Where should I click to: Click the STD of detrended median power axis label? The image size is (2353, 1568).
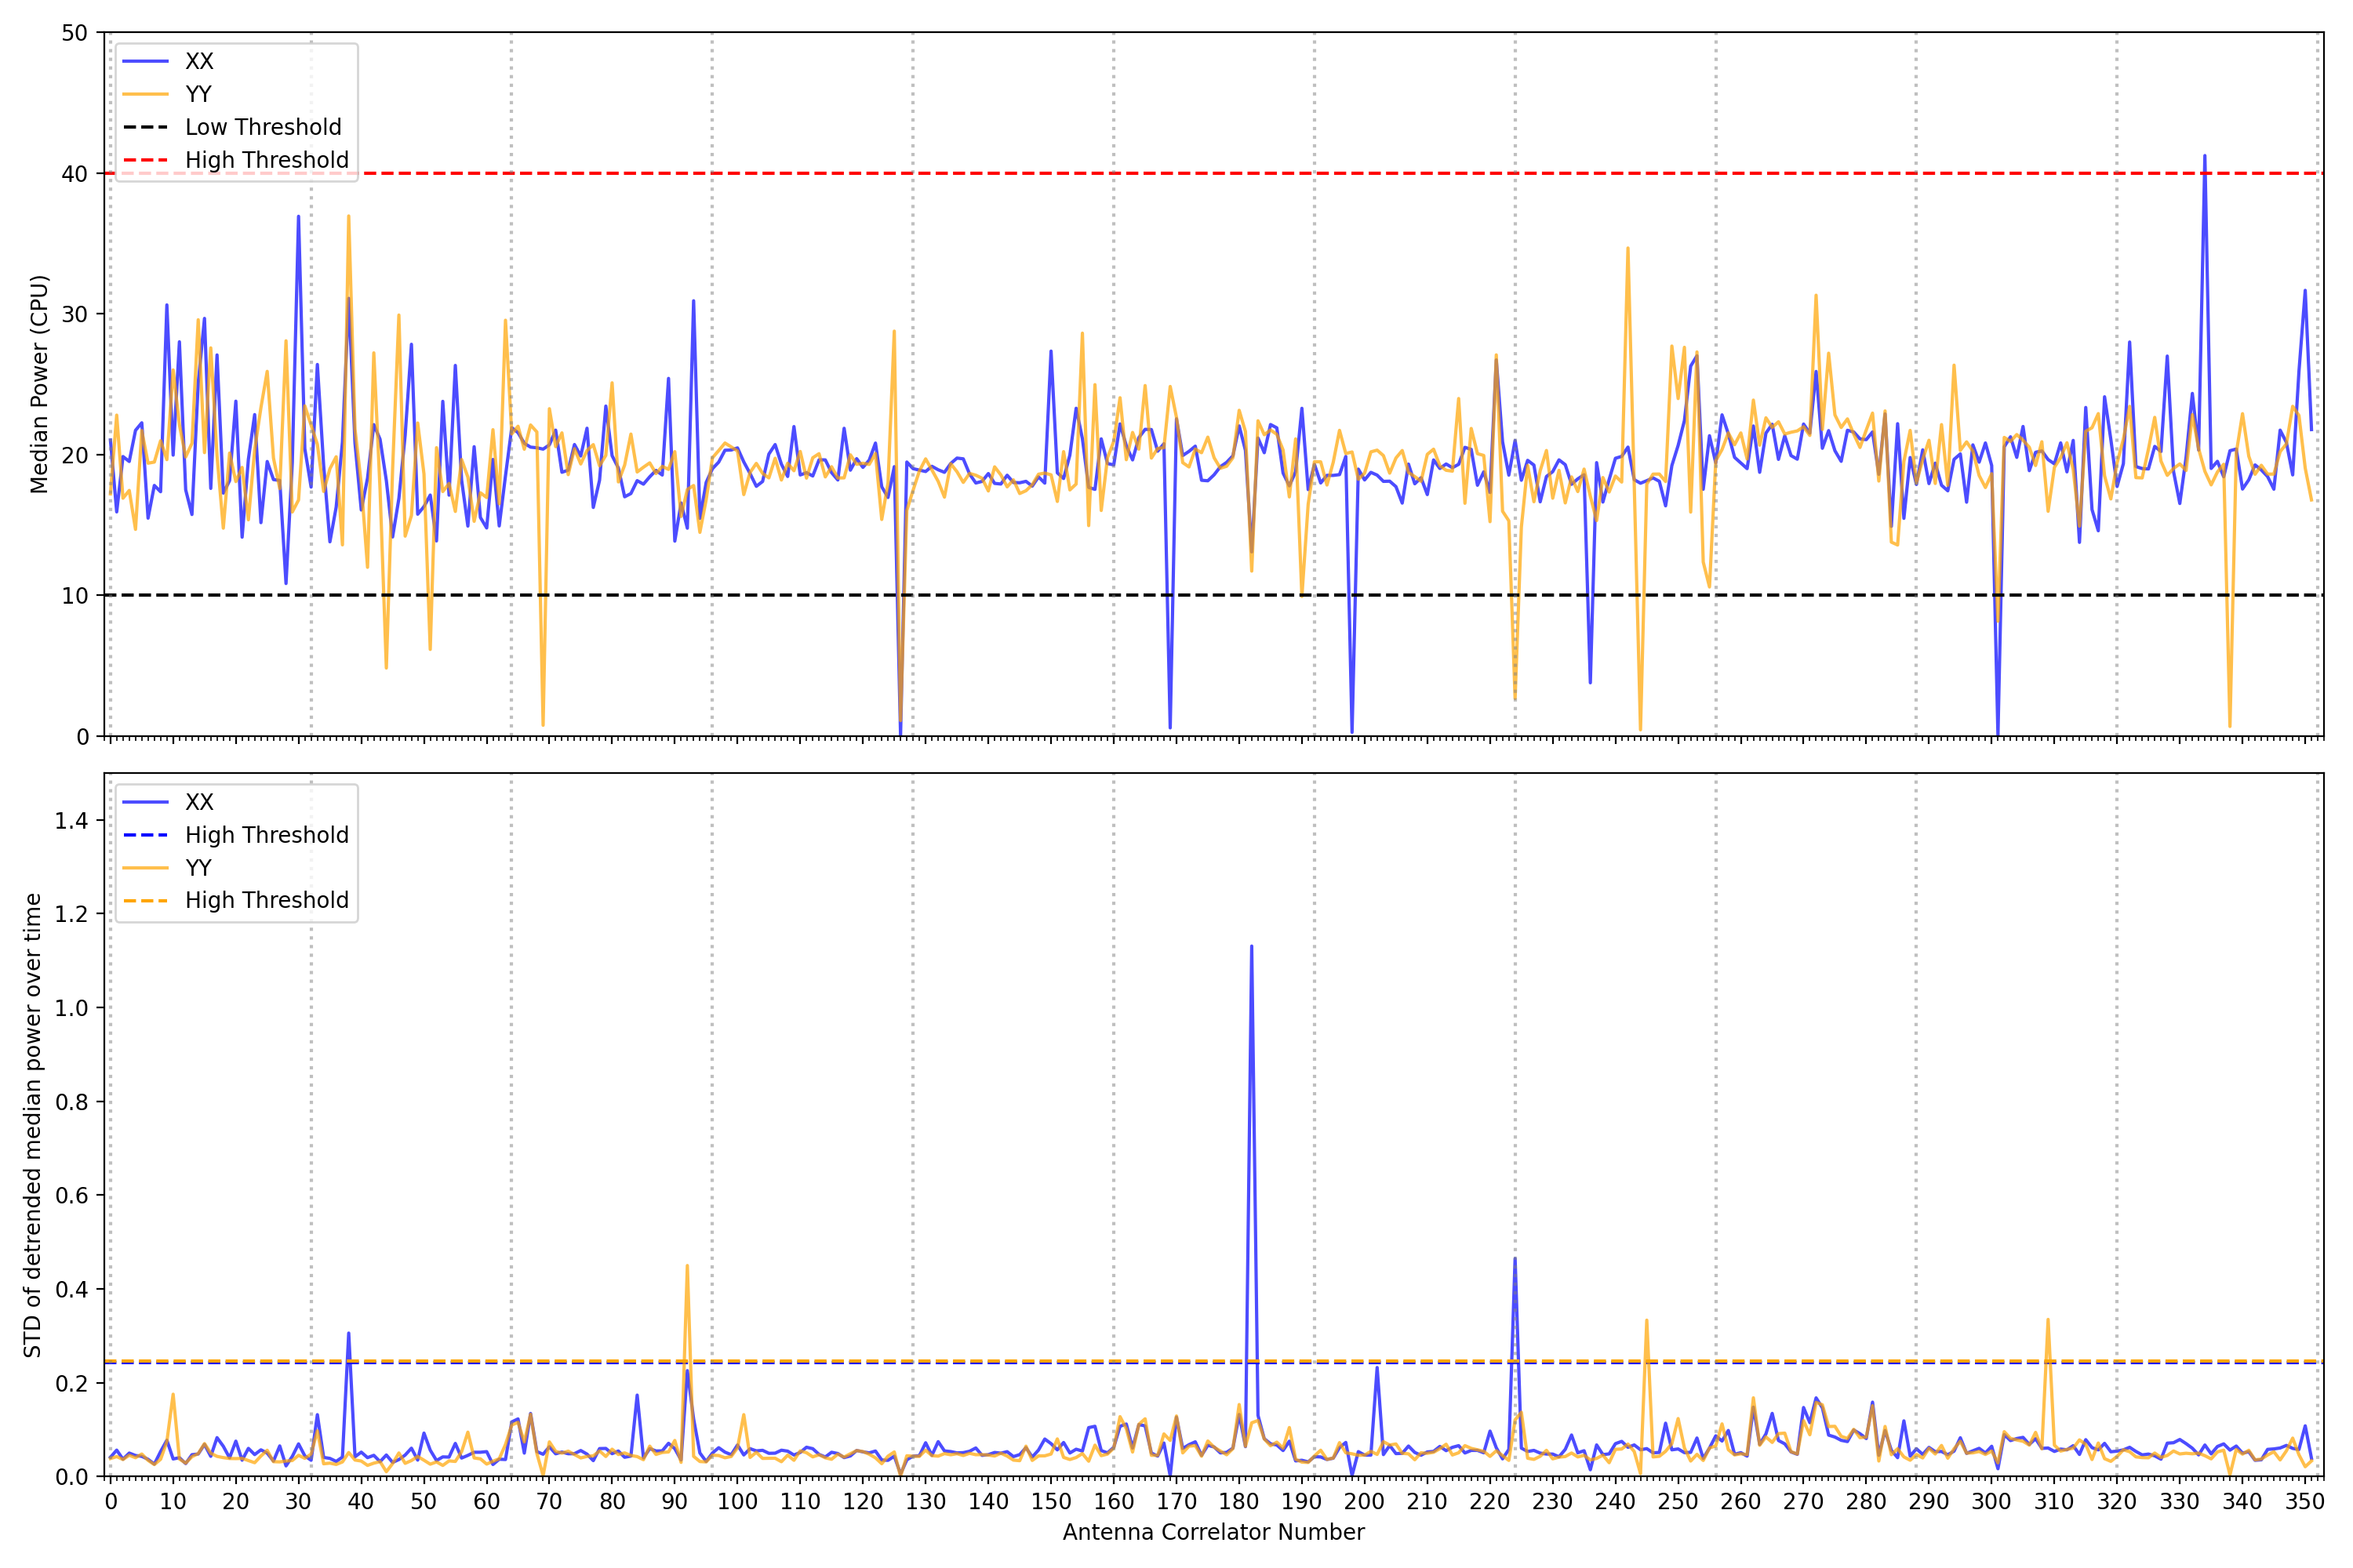coord(32,1125)
